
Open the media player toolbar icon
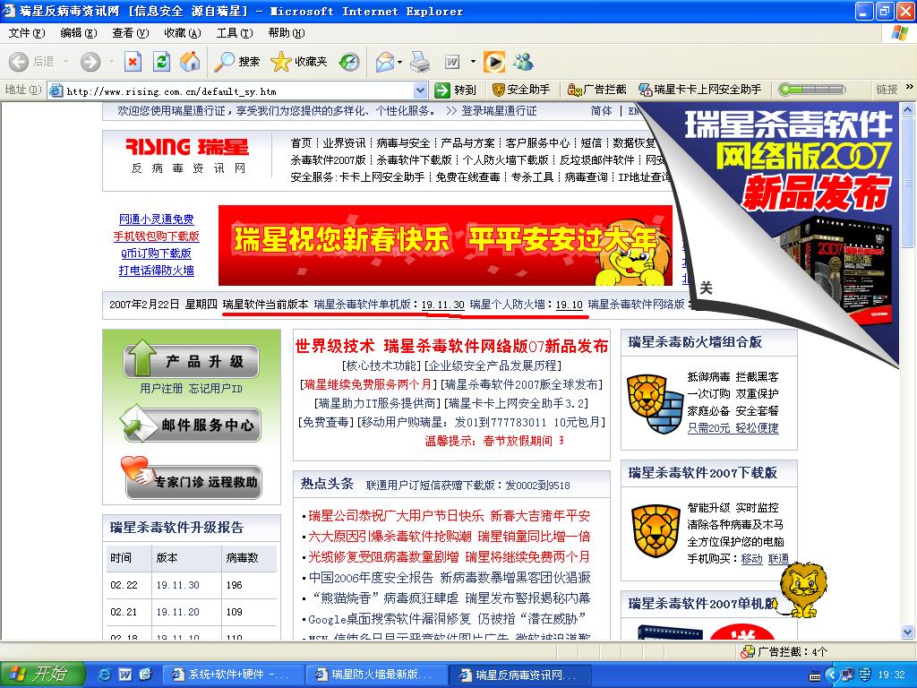click(x=494, y=62)
